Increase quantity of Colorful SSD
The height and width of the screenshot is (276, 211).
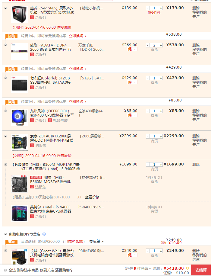(x=161, y=78)
